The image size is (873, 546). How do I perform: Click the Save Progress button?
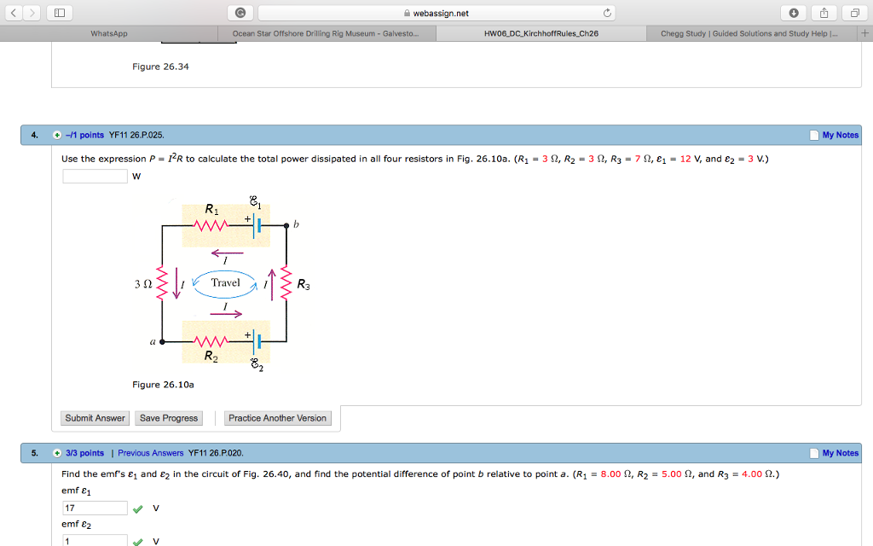(168, 418)
